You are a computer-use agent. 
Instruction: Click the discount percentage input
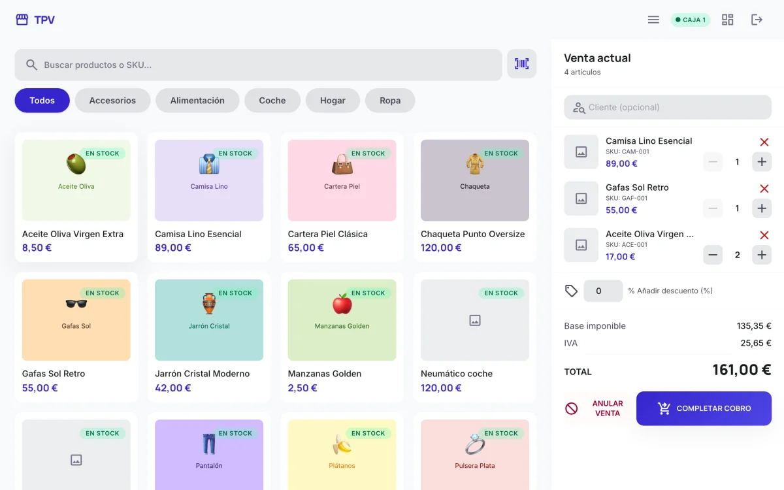tap(603, 291)
